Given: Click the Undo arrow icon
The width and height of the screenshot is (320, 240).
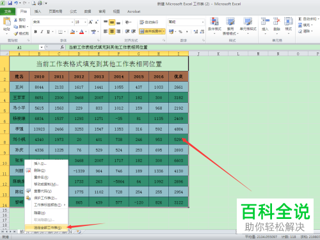Looking at the screenshot, I should pyautogui.click(x=16, y=3).
